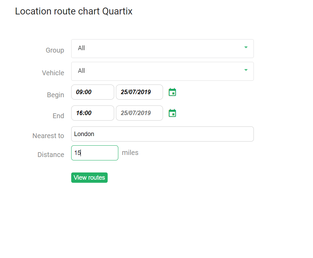
Task: Click inside the Nearest to London field
Action: tap(162, 134)
